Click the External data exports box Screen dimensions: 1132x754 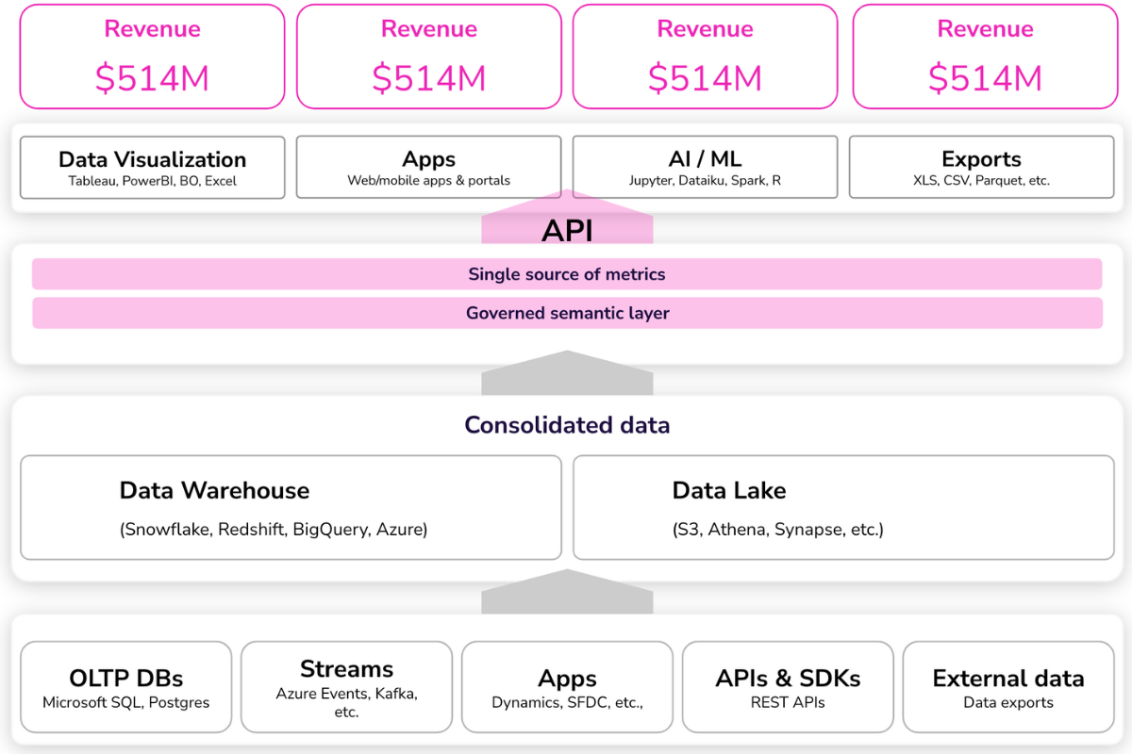[1007, 686]
